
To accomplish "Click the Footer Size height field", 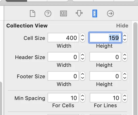I will [x=105, y=76].
